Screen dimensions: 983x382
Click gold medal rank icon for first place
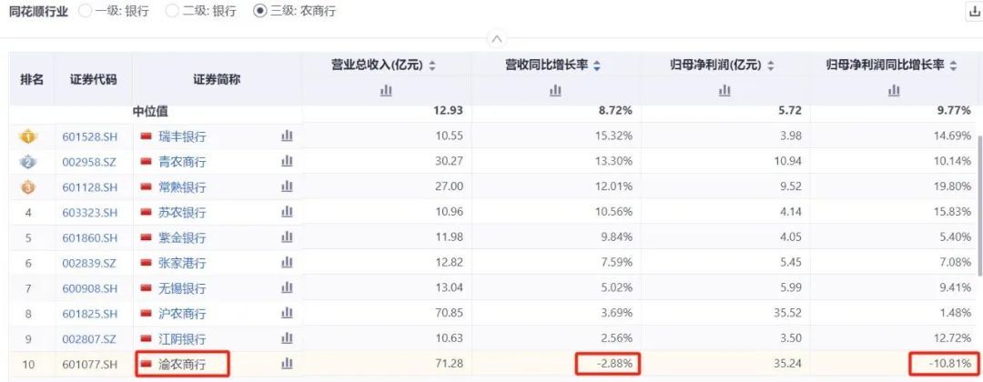[x=27, y=136]
